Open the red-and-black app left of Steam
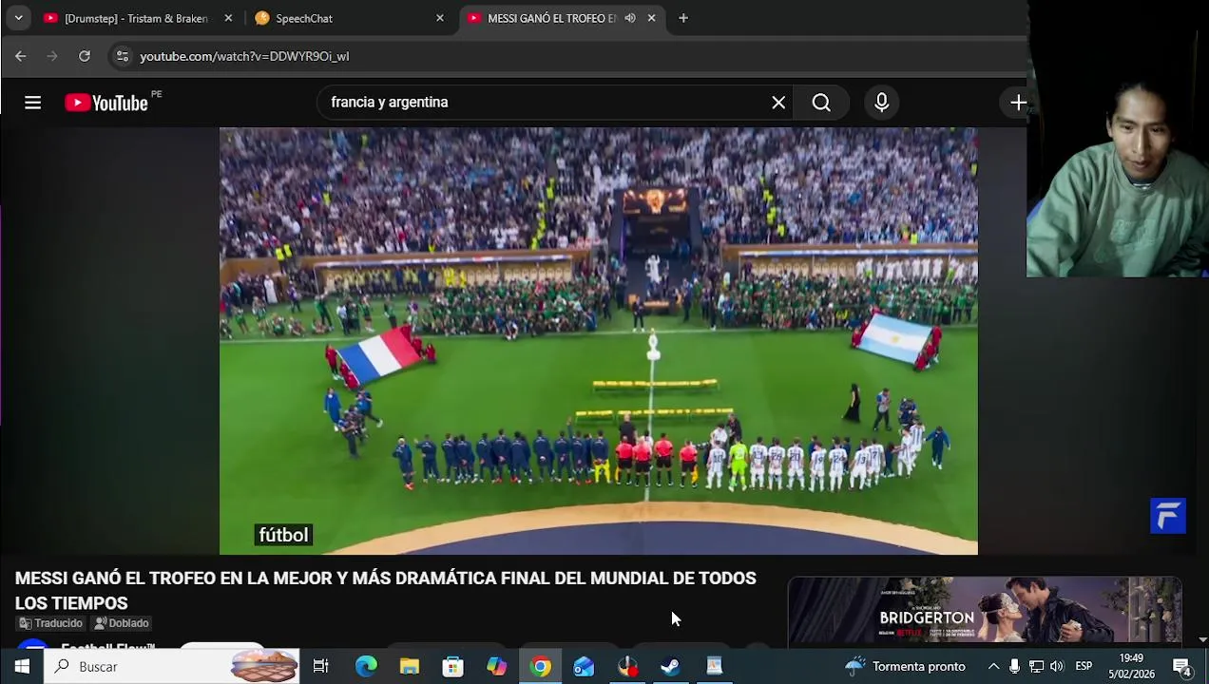1209x684 pixels. point(627,667)
